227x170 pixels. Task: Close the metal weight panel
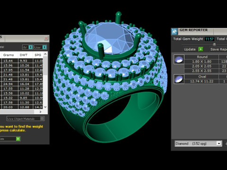(x=46, y=38)
